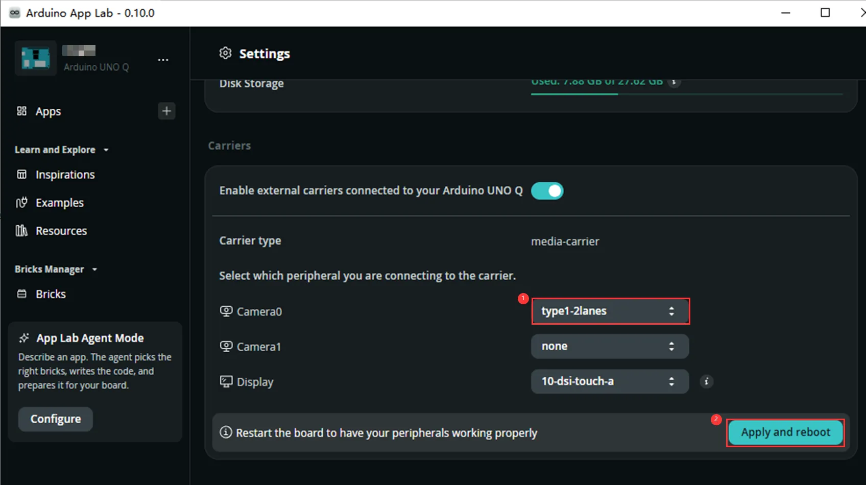Open Bricks page
This screenshot has width=866, height=485.
(x=51, y=294)
